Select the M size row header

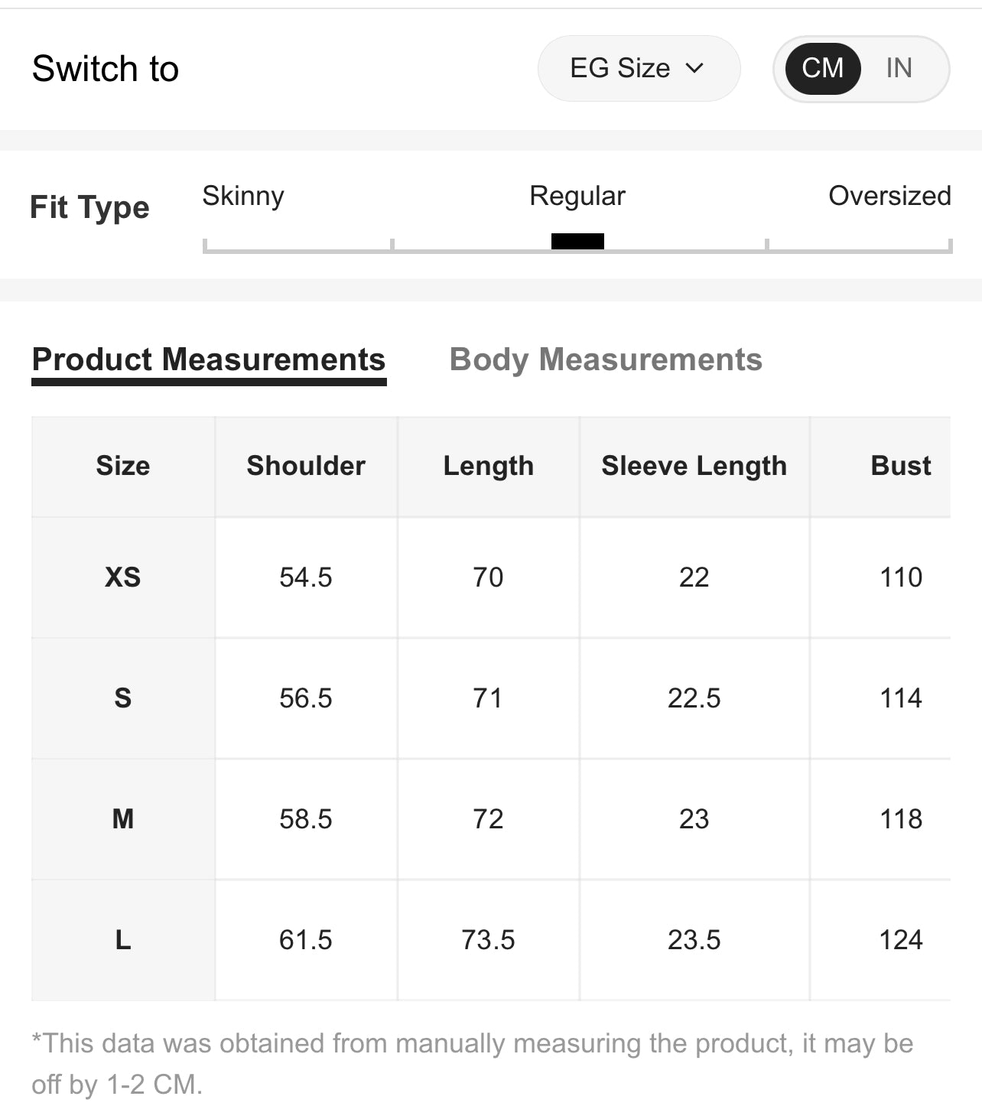tap(123, 819)
